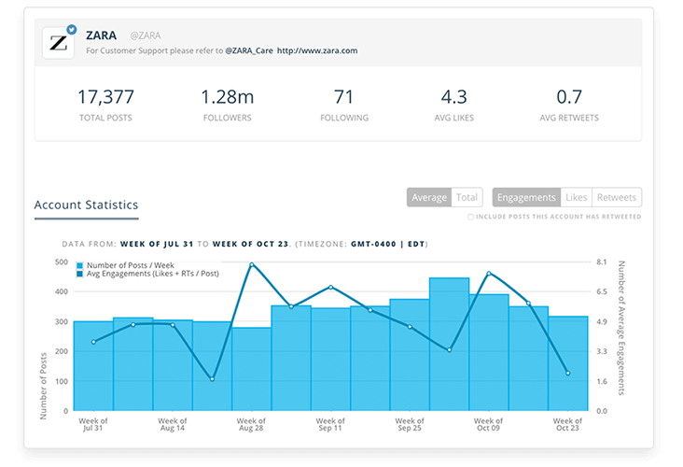Switch the metric to Likes

tap(577, 197)
